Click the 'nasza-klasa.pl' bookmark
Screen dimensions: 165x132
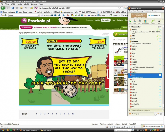click(x=24, y=12)
